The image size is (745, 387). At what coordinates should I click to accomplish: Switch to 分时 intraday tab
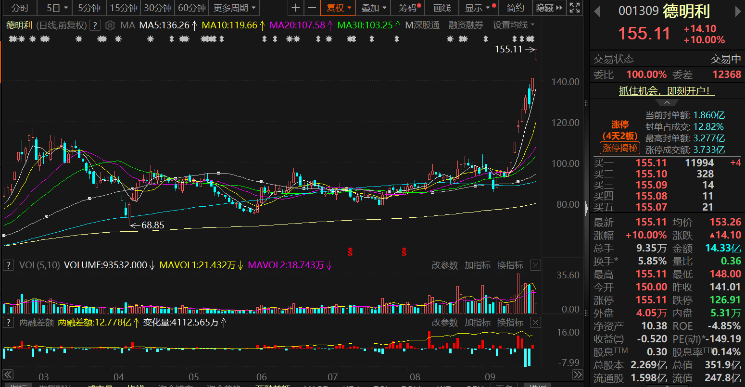point(20,8)
